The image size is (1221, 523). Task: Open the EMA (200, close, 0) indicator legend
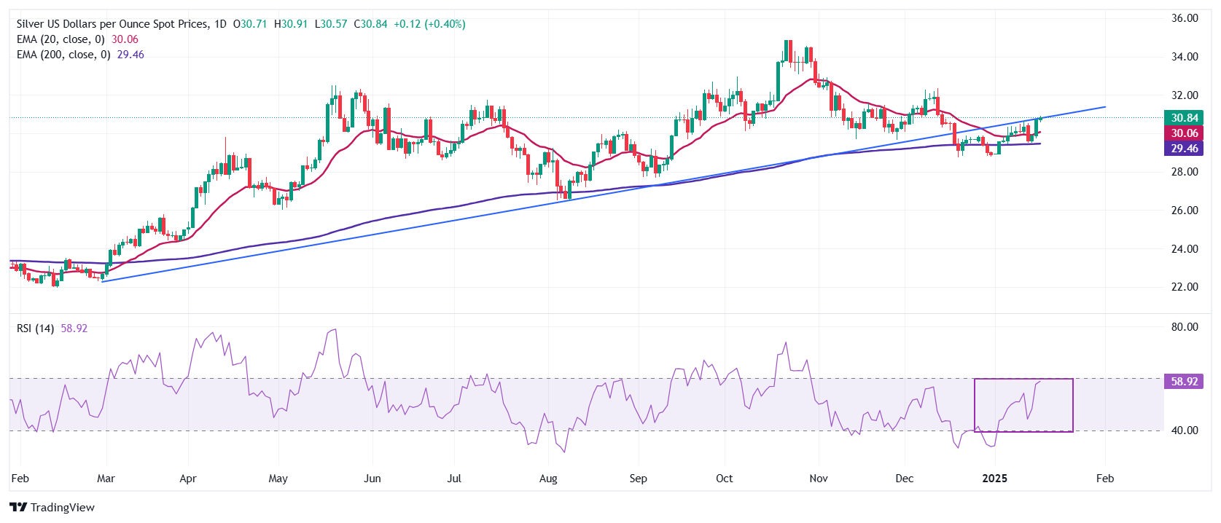coord(63,55)
